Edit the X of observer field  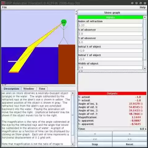[x=110, y=34]
